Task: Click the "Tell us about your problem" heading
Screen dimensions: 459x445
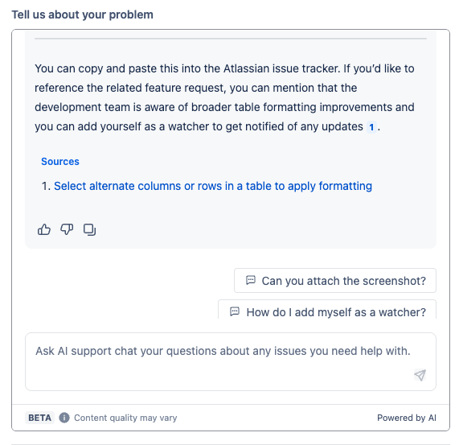Action: [x=82, y=14]
